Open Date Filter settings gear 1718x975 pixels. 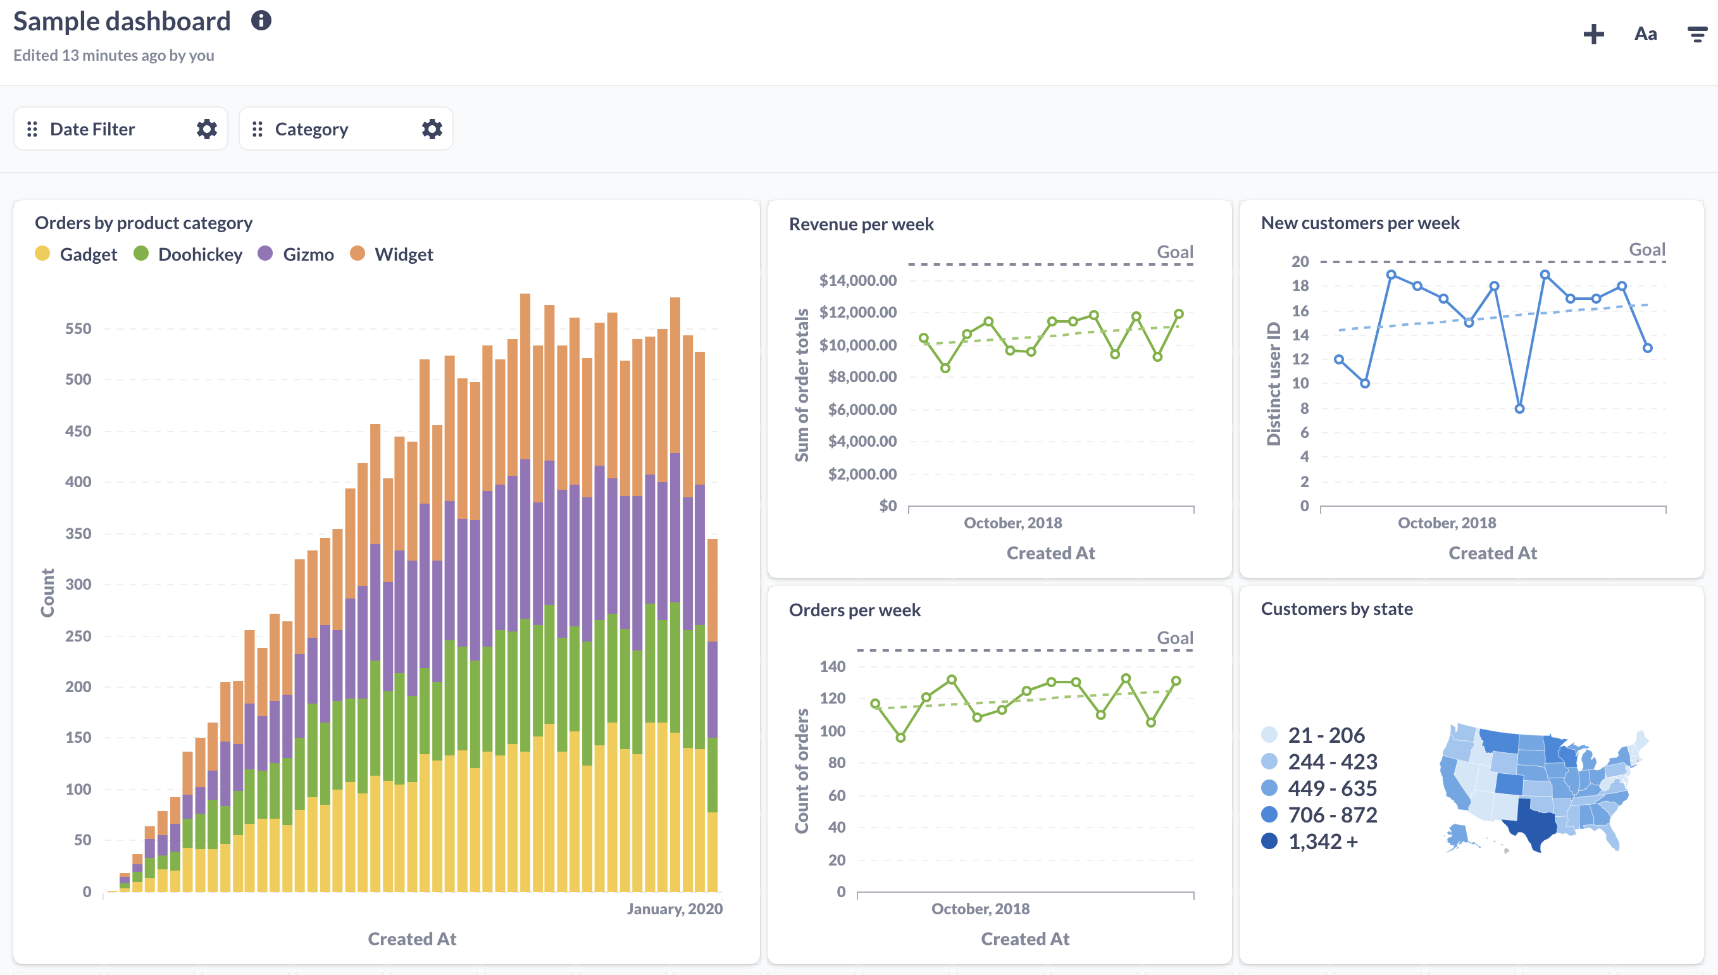[207, 129]
